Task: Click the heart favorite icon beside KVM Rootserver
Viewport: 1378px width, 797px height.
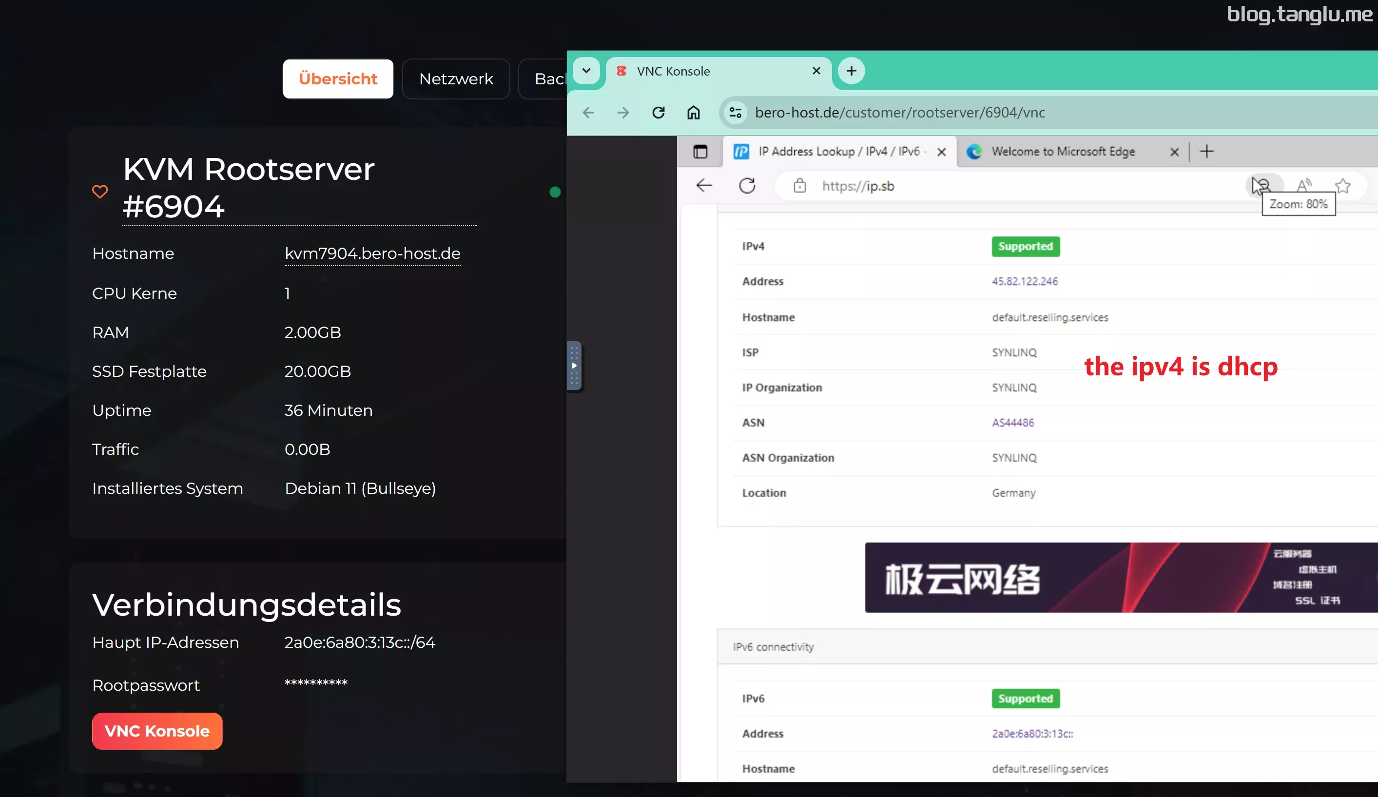Action: [99, 192]
